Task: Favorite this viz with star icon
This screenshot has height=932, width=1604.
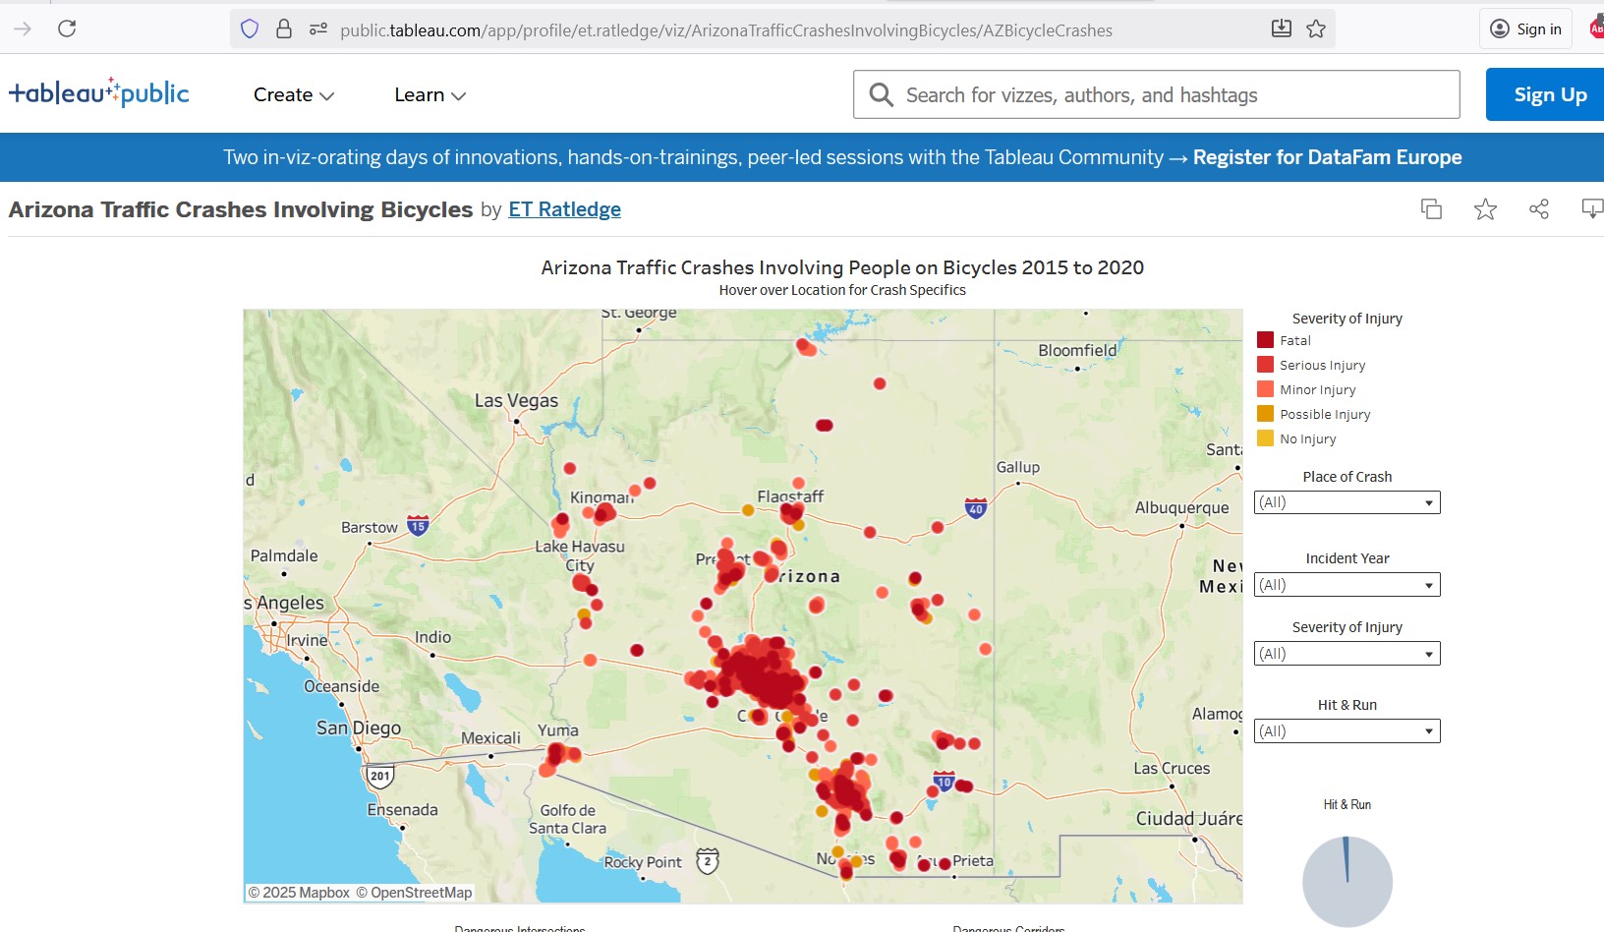Action: [1484, 209]
